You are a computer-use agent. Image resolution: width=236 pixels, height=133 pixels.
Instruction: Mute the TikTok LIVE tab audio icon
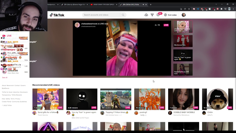(143, 4)
